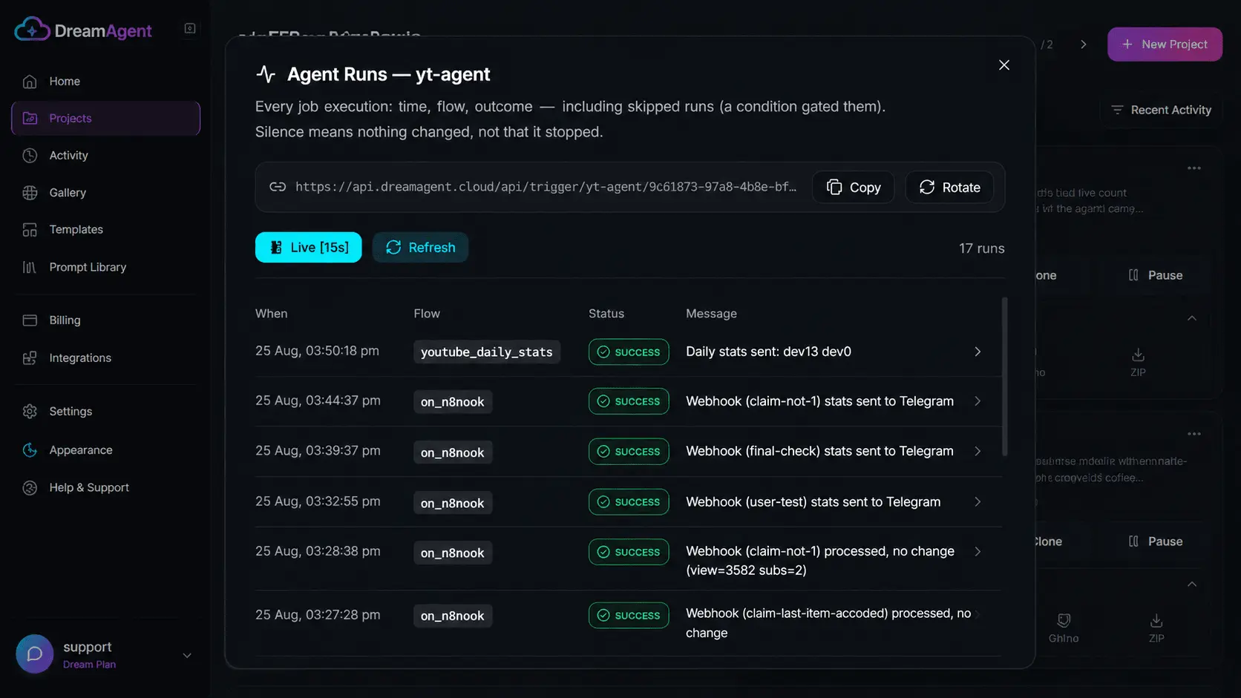Click the SUCCESS badge on youtube_daily_stats row
The image size is (1241, 698).
pyautogui.click(x=629, y=352)
